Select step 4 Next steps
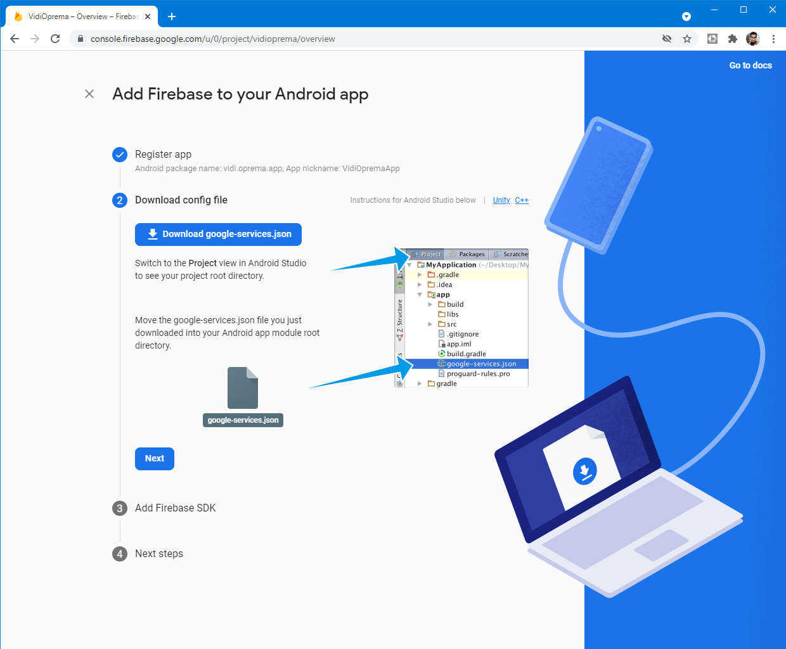The width and height of the screenshot is (786, 649). coord(158,554)
